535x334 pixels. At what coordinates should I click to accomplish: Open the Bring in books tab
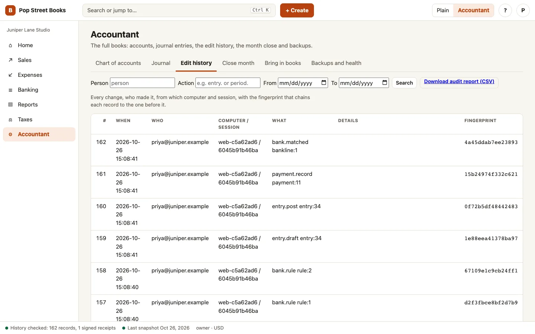[x=283, y=63]
